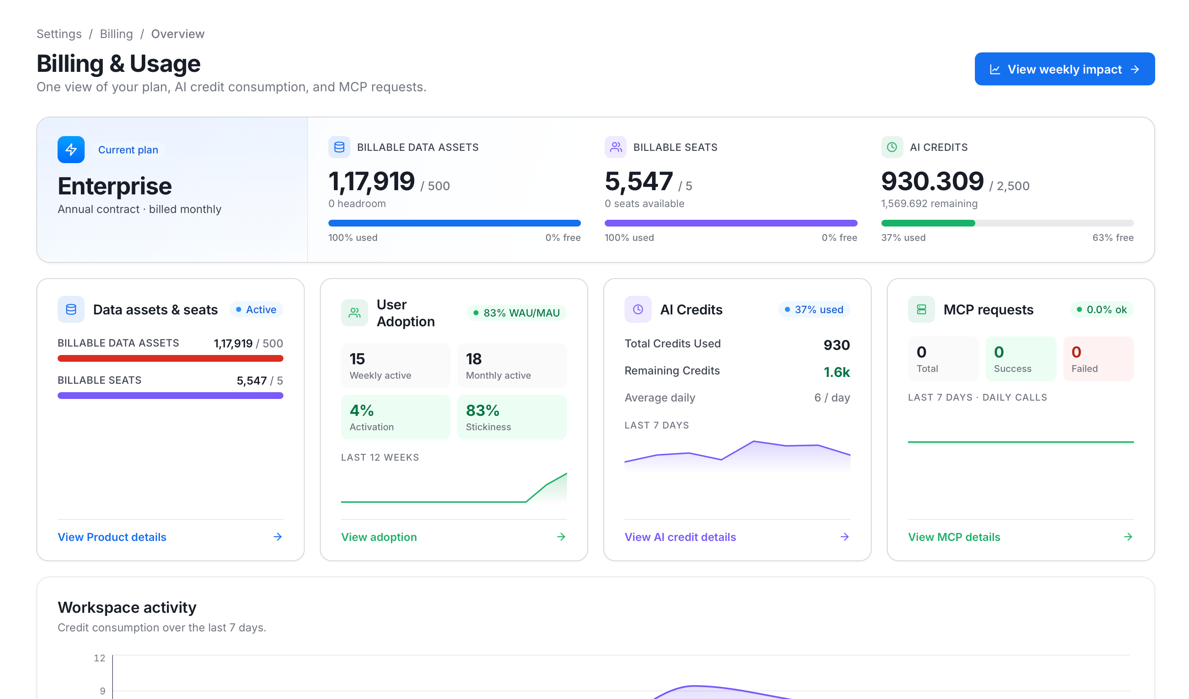Click the Annual contract · billed monthly text

point(139,209)
